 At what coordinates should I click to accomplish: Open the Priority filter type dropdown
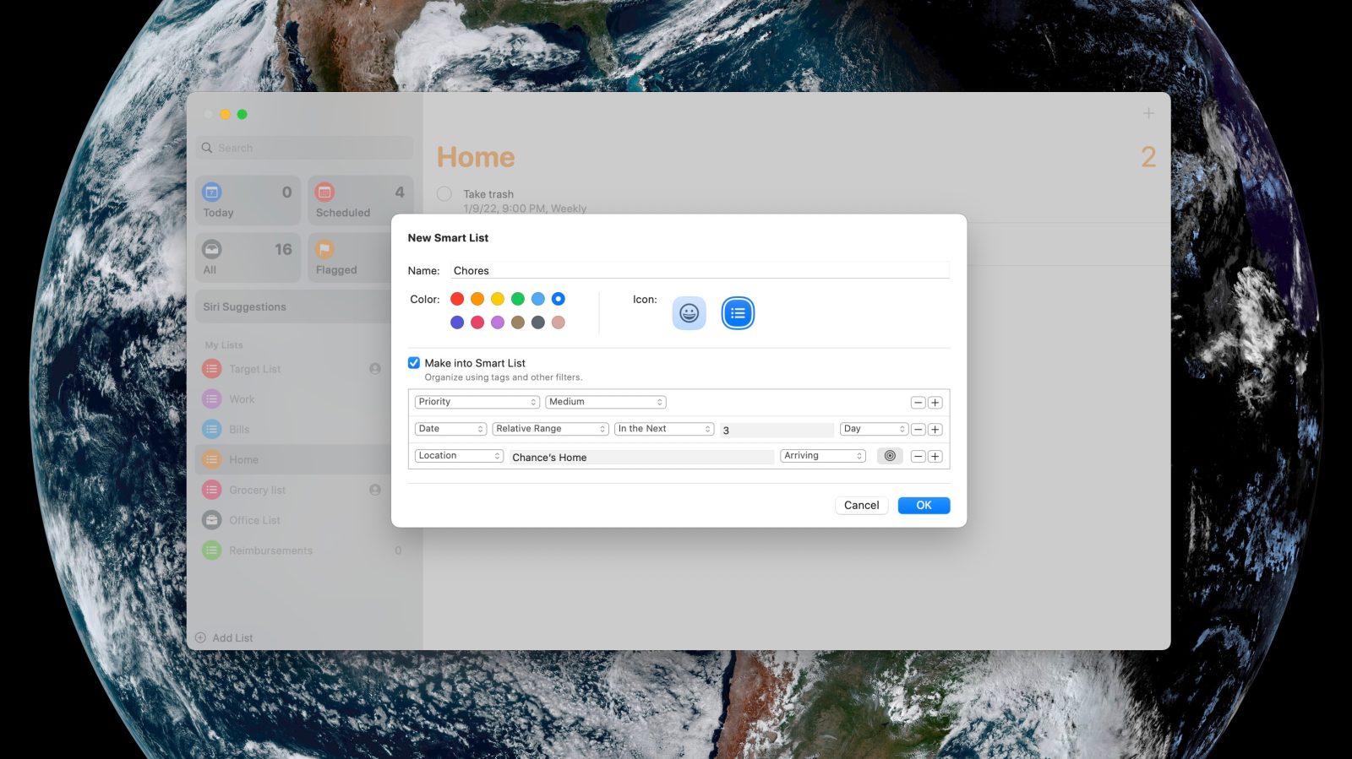pos(477,402)
